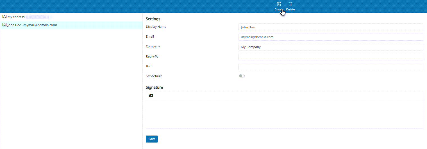Image resolution: width=427 pixels, height=149 pixels.
Task: Click the Create identity icon
Action: coord(279,4)
